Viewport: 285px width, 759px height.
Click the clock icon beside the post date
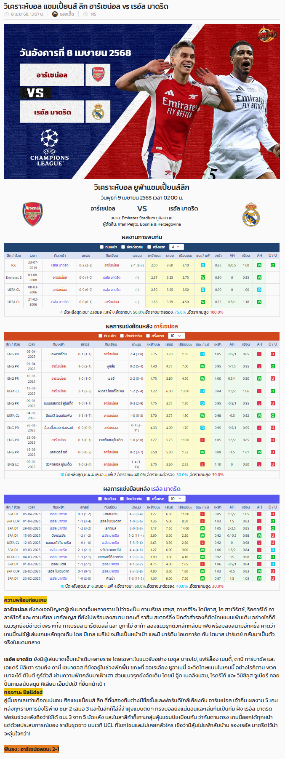pos(6,14)
